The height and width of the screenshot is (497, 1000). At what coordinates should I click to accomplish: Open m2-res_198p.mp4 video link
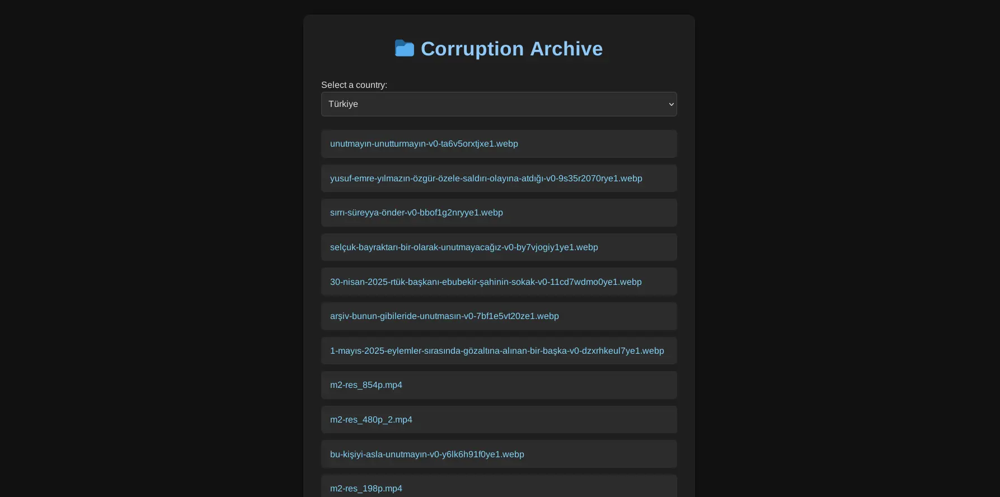[366, 489]
